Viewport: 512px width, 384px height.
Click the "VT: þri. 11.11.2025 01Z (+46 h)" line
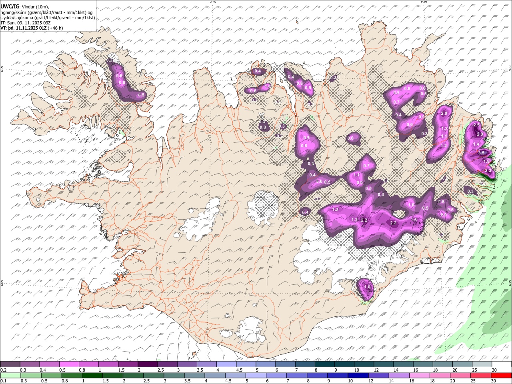(x=32, y=28)
